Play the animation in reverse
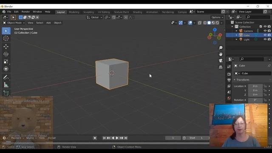272x153 pixels. tap(113, 138)
